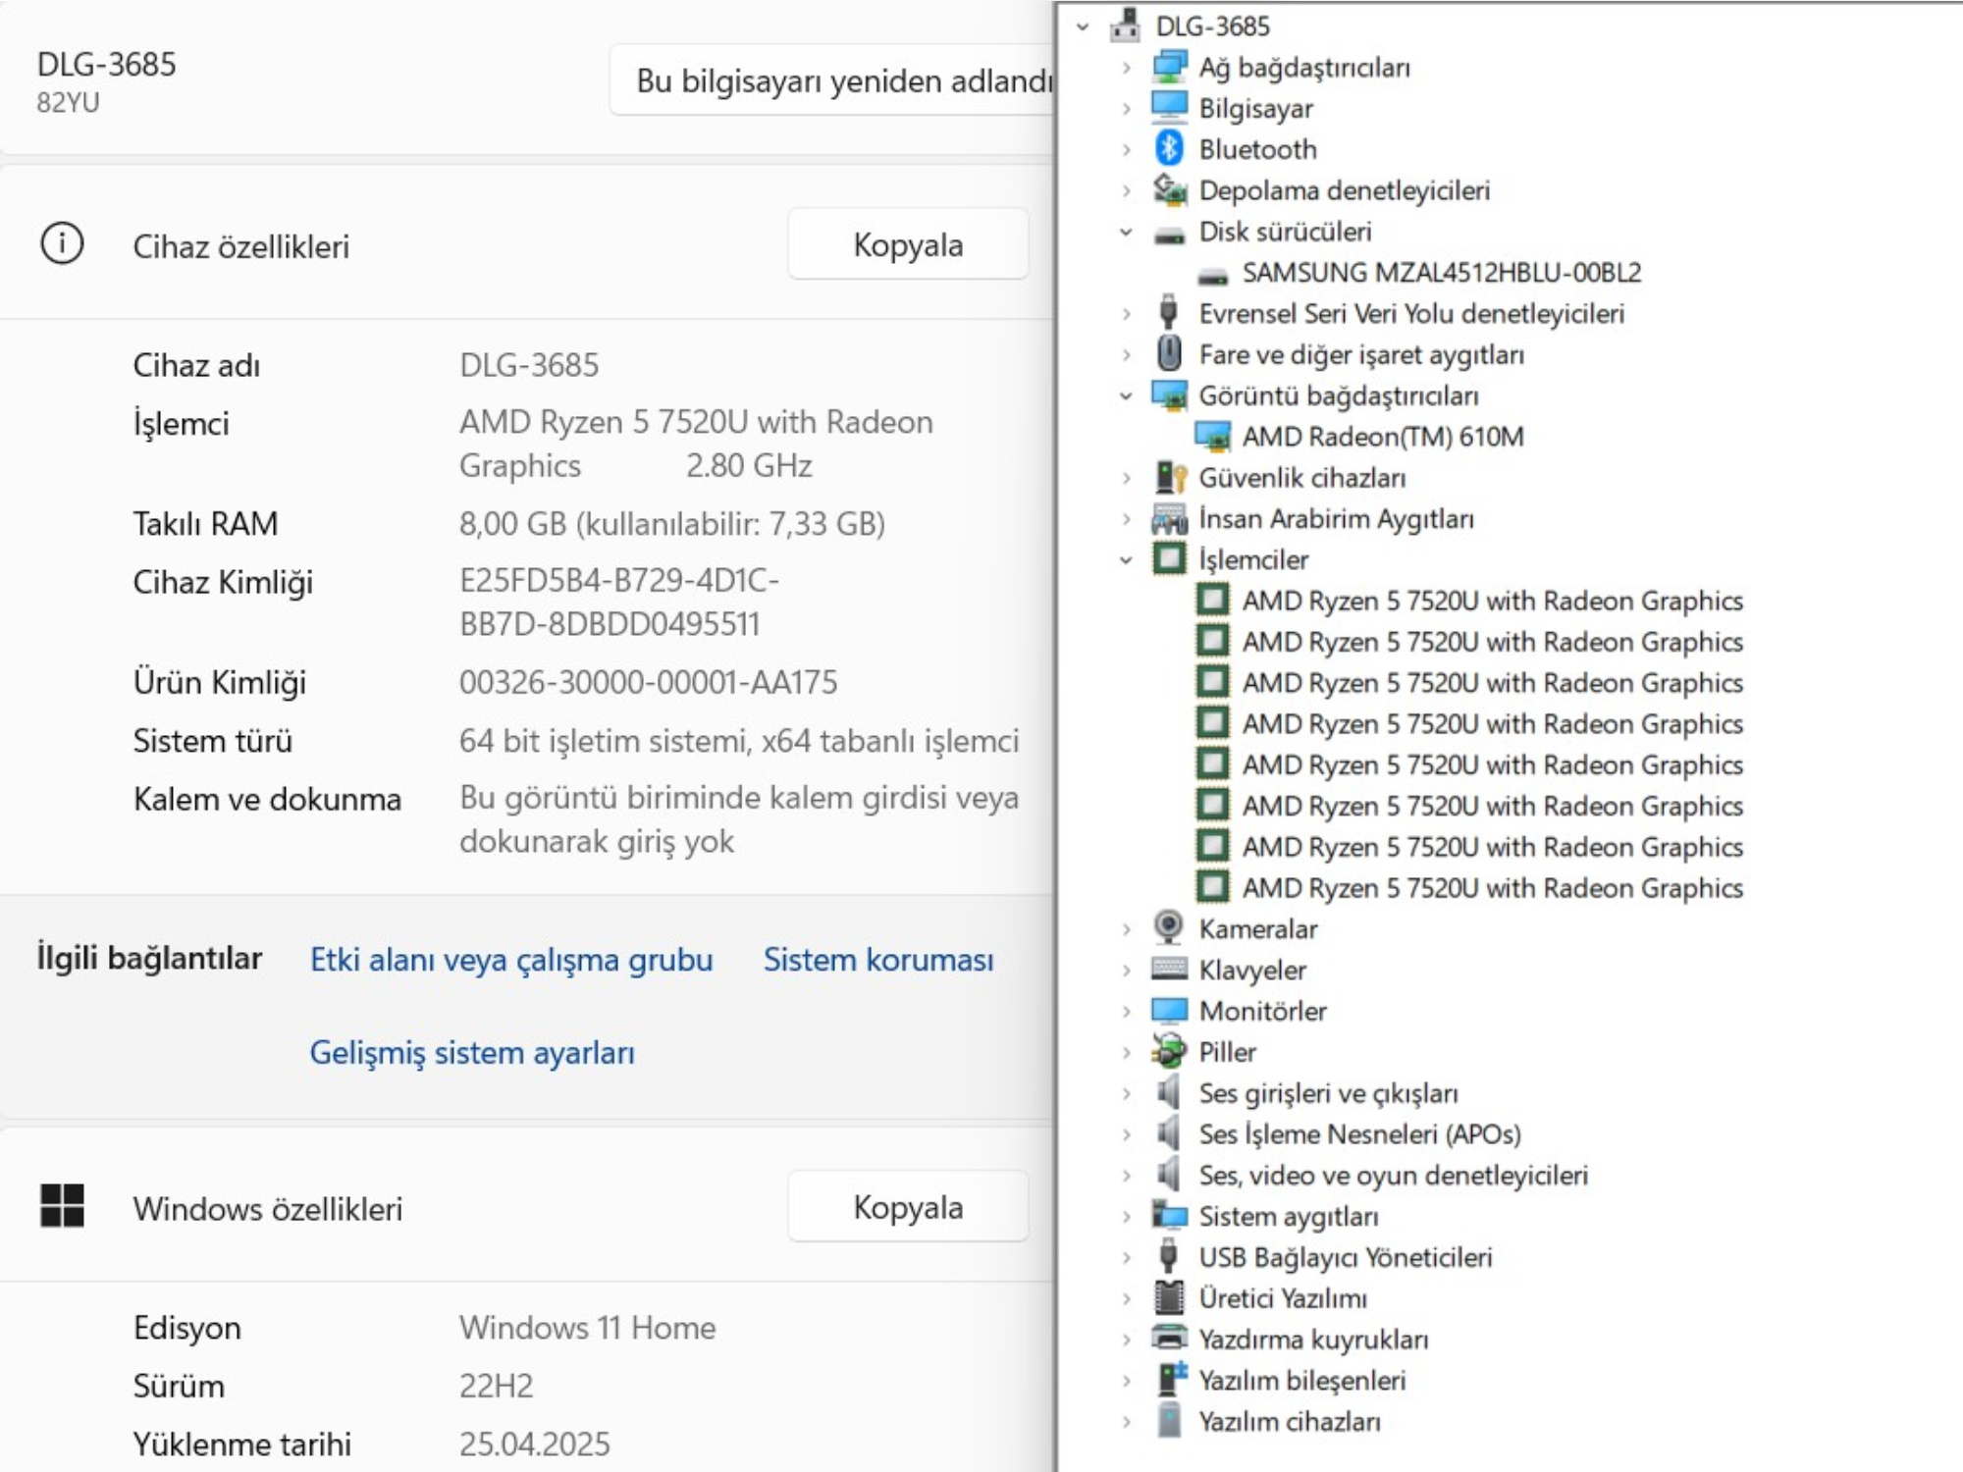Click Bu bilgisayarı yeniden adlandır button
This screenshot has width=1963, height=1472.
click(832, 80)
